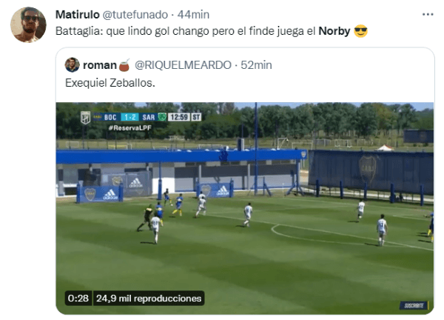444x320 pixels.
Task: Open the @RIQUELMEARDO handle
Action: [x=183, y=65]
